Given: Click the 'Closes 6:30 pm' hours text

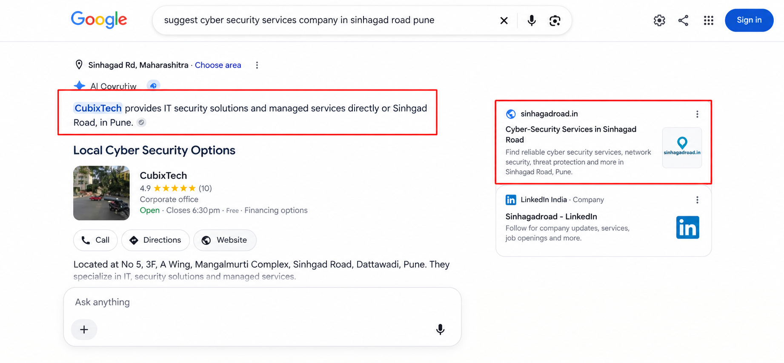Looking at the screenshot, I should click(193, 210).
